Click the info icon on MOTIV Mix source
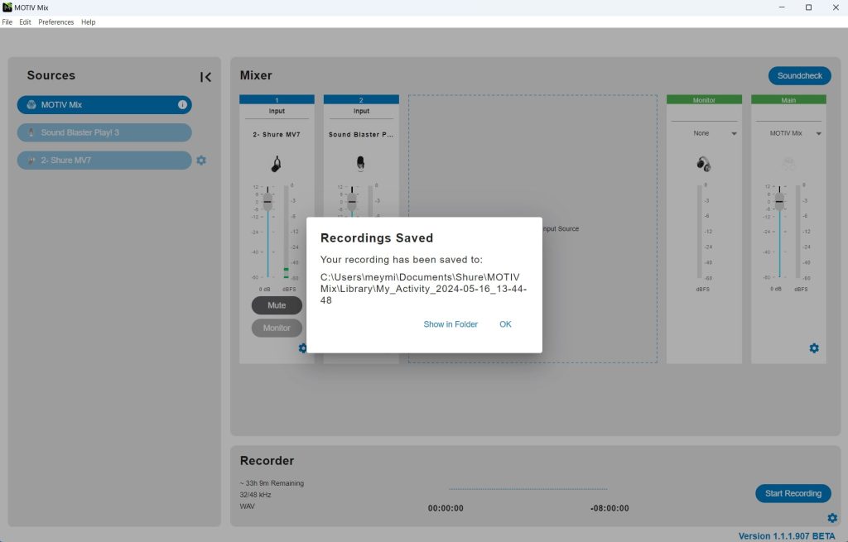Viewport: 848px width, 542px height. 181,104
